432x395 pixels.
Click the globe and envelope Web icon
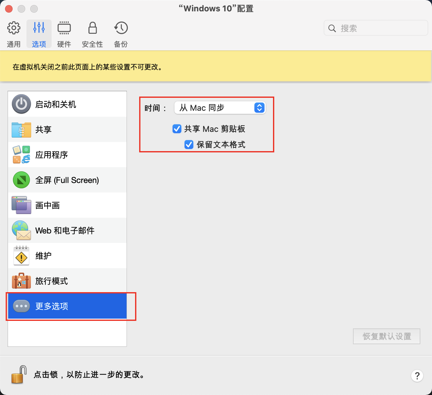click(x=21, y=230)
